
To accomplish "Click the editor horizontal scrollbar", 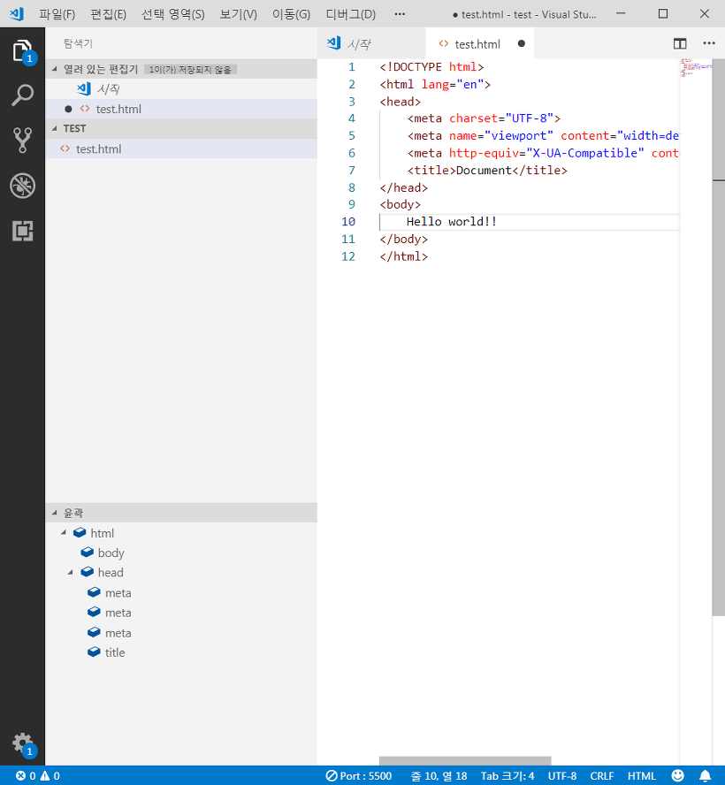I will pos(465,760).
